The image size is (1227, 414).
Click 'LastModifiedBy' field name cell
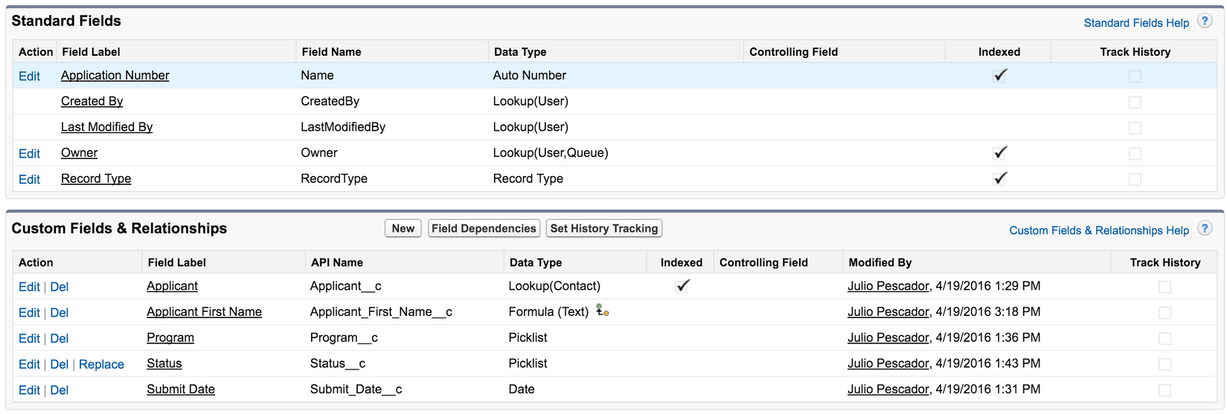tap(343, 127)
